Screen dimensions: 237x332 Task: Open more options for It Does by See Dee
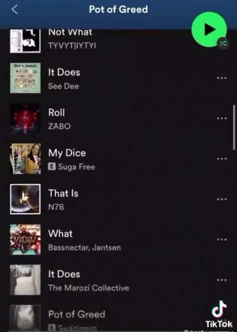pyautogui.click(x=222, y=78)
